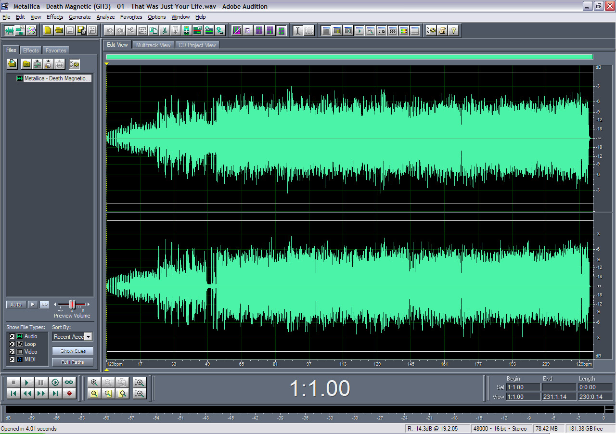The height and width of the screenshot is (434, 616).
Task: Switch to CD Project View tab
Action: 197,45
